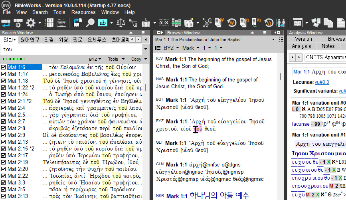Open the BYZ version dropdown in Browse Window

coord(171,48)
